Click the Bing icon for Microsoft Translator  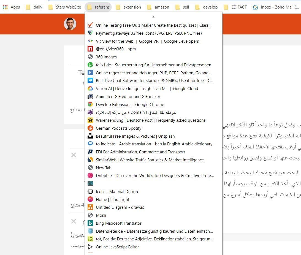click(x=90, y=223)
